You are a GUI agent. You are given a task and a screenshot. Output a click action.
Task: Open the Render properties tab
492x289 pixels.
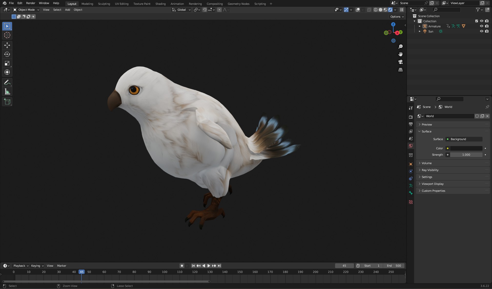[x=411, y=117]
